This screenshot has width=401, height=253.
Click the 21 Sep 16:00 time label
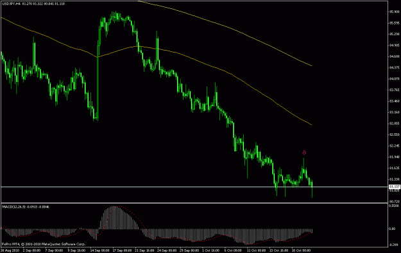click(144, 250)
